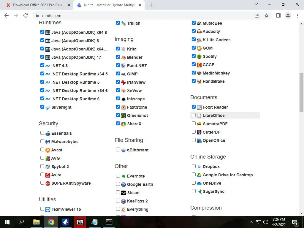Click the HandBrake icon

(199, 81)
